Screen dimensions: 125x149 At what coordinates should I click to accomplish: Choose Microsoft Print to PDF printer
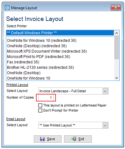coord(60,57)
